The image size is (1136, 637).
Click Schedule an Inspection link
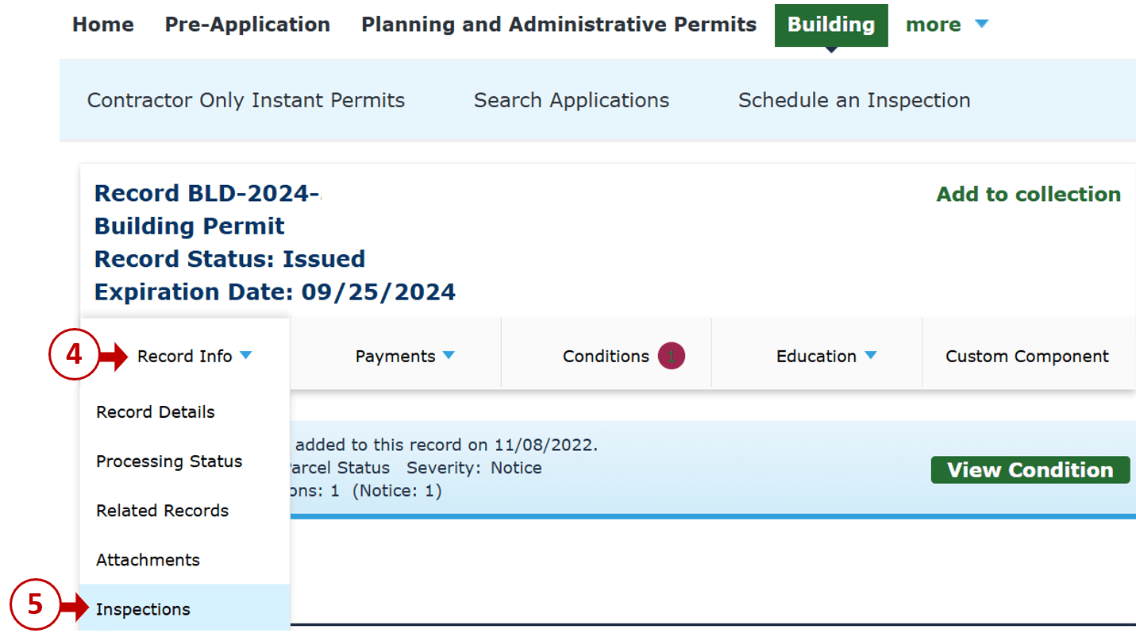coord(854,100)
